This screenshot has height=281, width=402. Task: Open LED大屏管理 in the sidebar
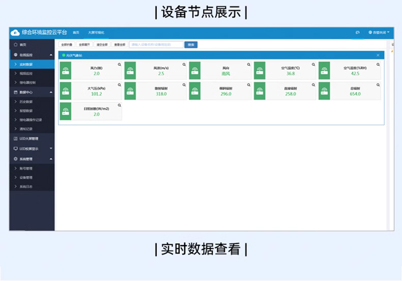coord(32,138)
